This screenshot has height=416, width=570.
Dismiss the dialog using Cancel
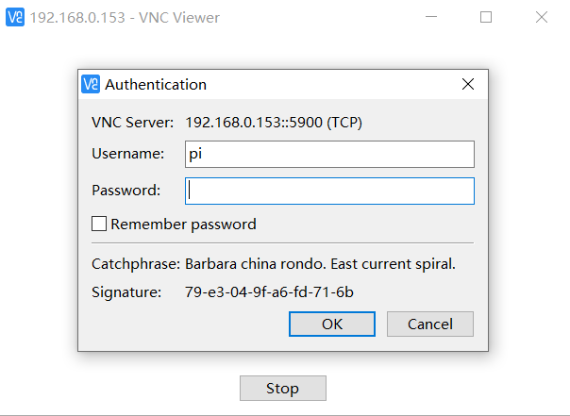tap(430, 324)
